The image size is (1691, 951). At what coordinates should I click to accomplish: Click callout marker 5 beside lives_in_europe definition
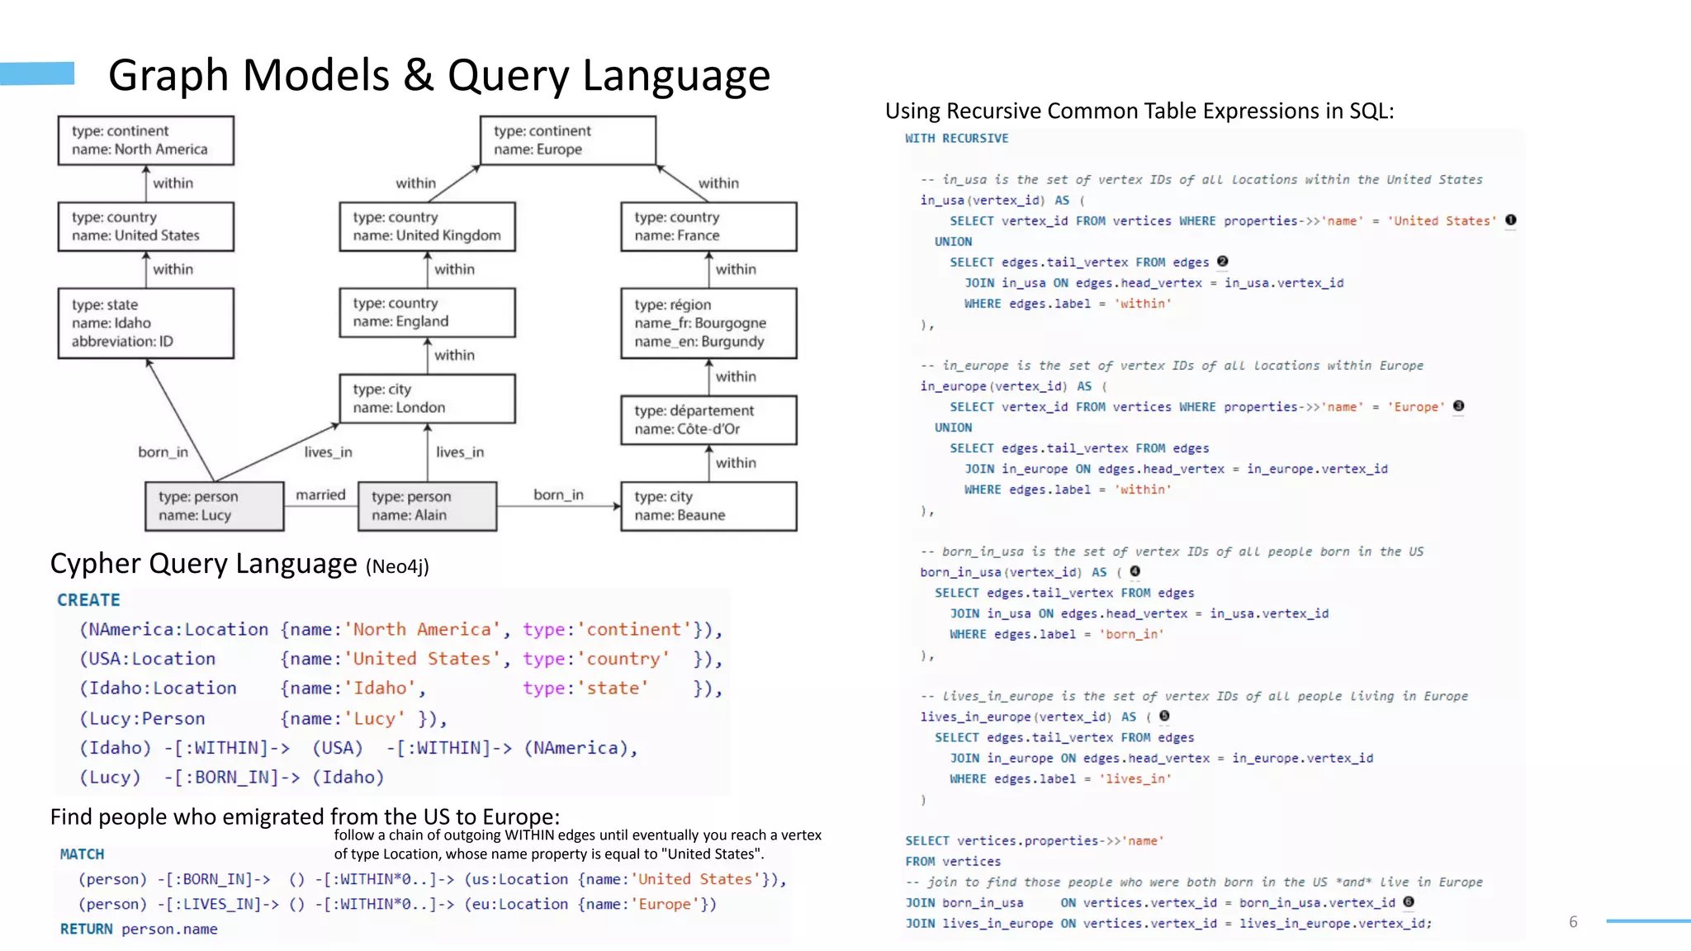1164,716
